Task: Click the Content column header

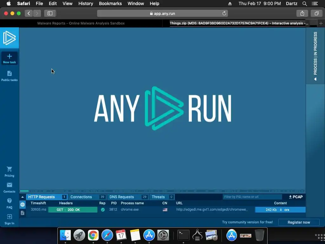Action: (x=280, y=203)
